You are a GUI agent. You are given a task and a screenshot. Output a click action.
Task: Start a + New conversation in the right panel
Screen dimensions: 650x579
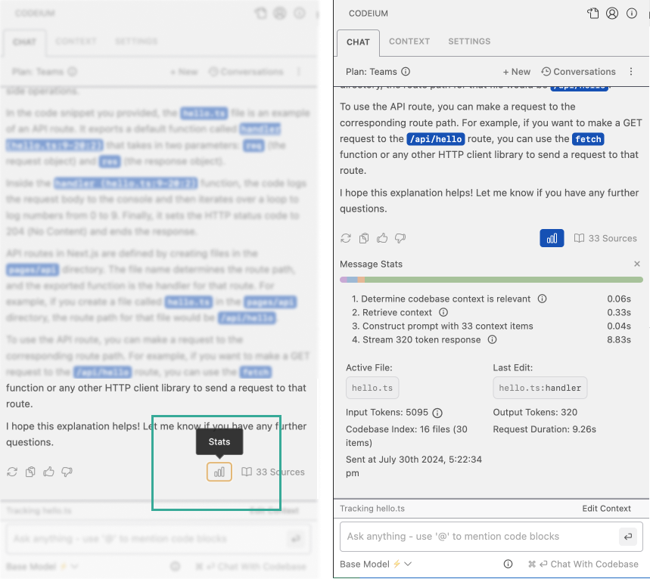pos(517,72)
